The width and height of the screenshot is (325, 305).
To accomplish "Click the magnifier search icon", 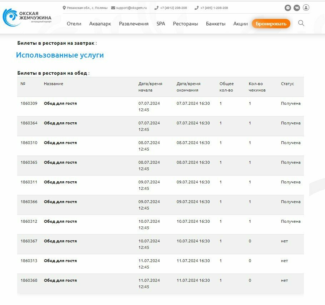I will pos(301,23).
